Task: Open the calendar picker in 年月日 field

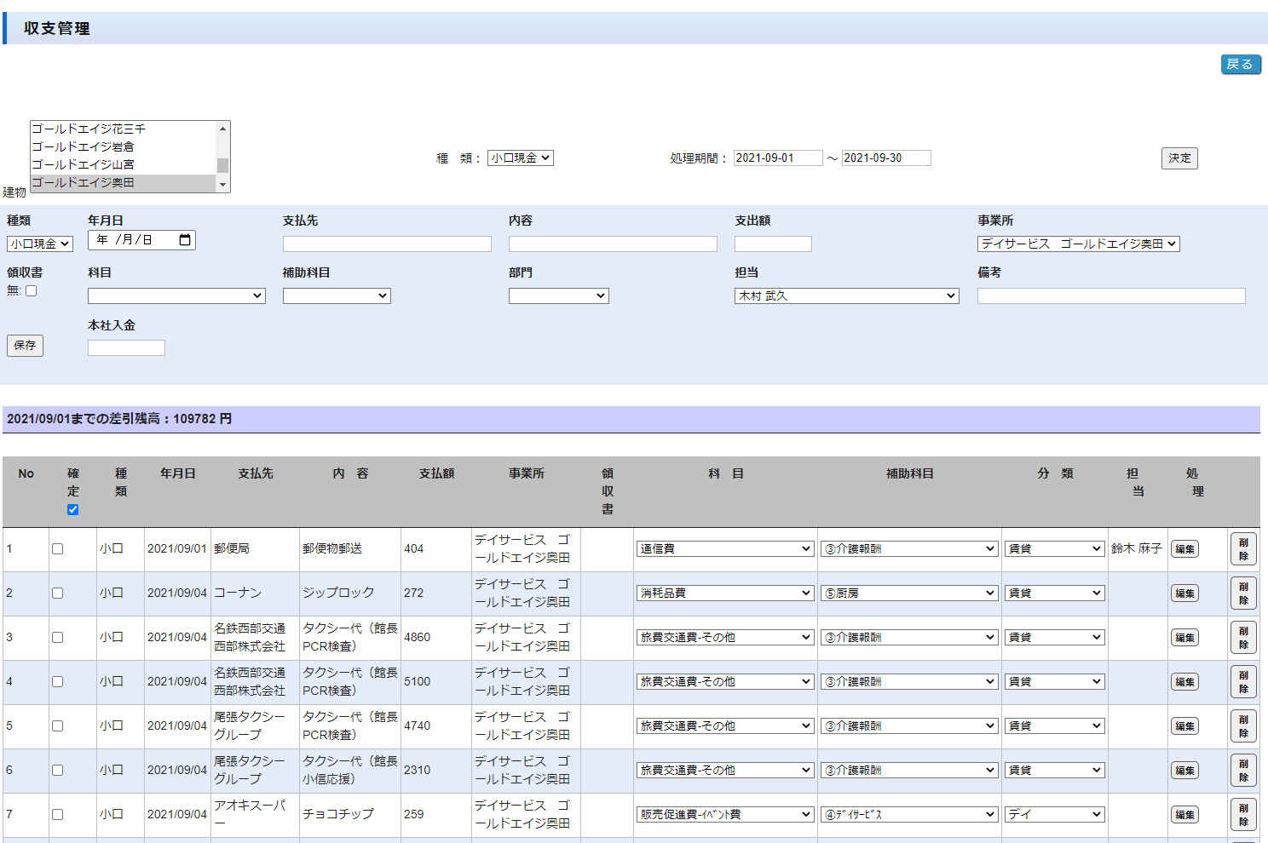Action: (x=185, y=240)
